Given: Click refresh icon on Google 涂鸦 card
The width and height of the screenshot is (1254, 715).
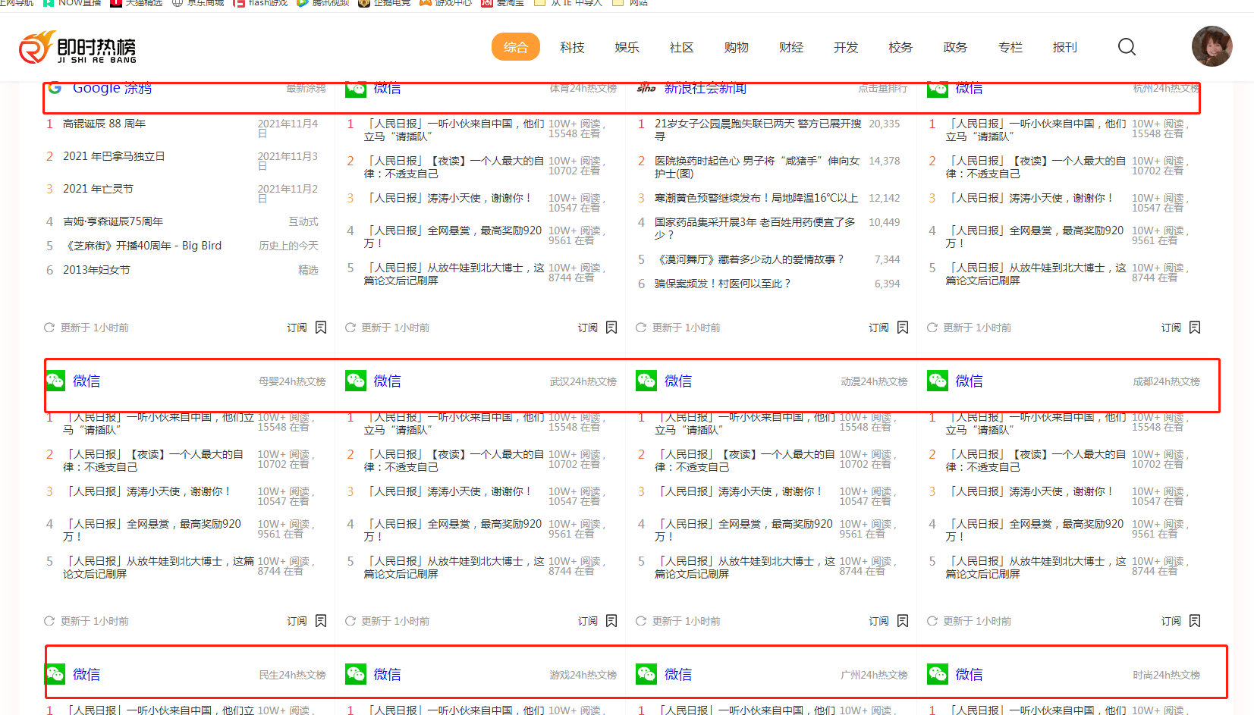Looking at the screenshot, I should [x=49, y=328].
